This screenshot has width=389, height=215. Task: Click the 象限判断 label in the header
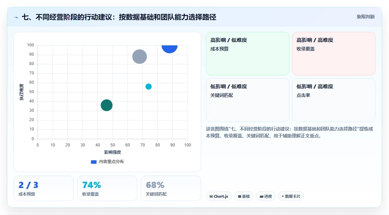tap(365, 17)
